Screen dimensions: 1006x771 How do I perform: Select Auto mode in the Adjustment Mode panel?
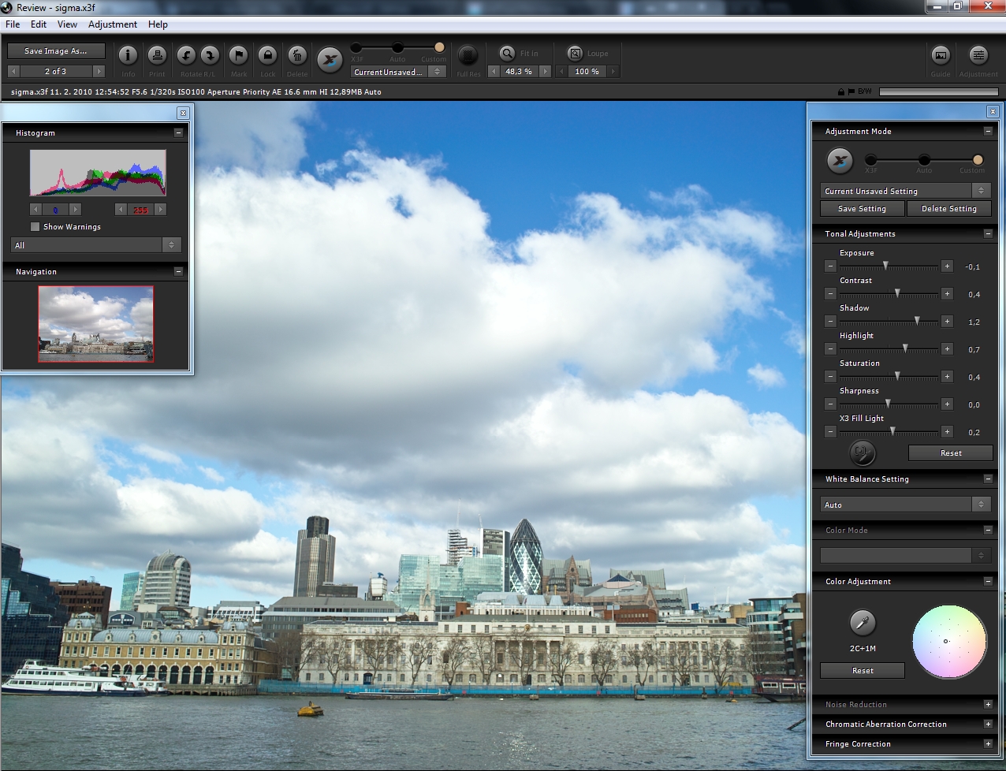click(924, 159)
